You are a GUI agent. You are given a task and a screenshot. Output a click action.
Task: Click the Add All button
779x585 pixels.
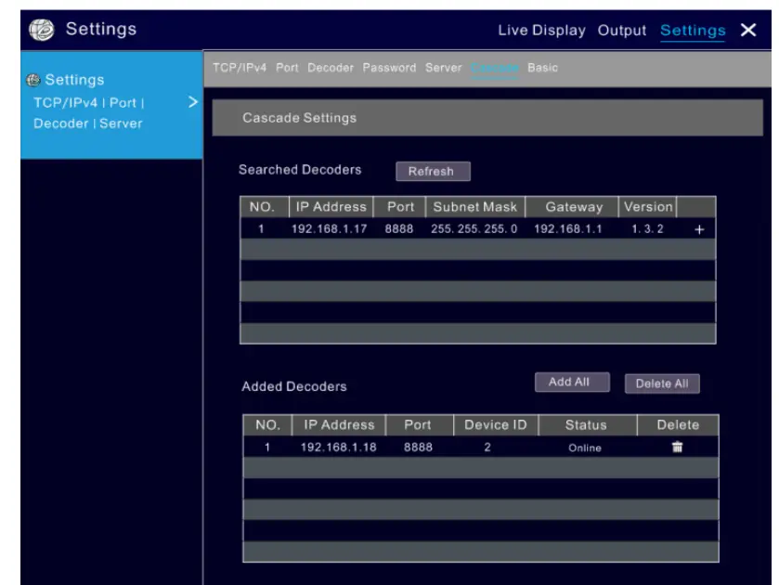(x=571, y=382)
